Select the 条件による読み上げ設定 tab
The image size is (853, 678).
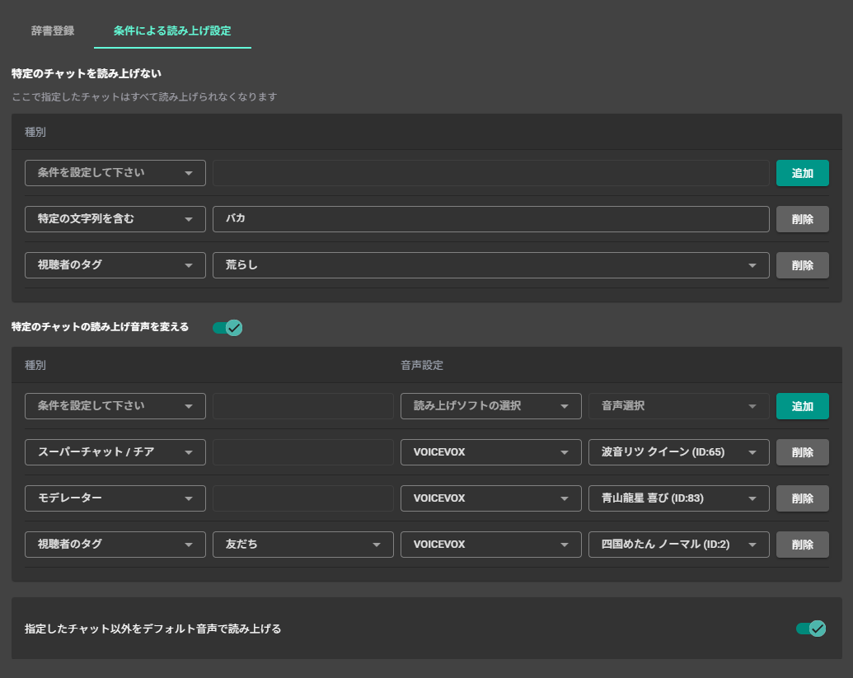click(x=172, y=31)
